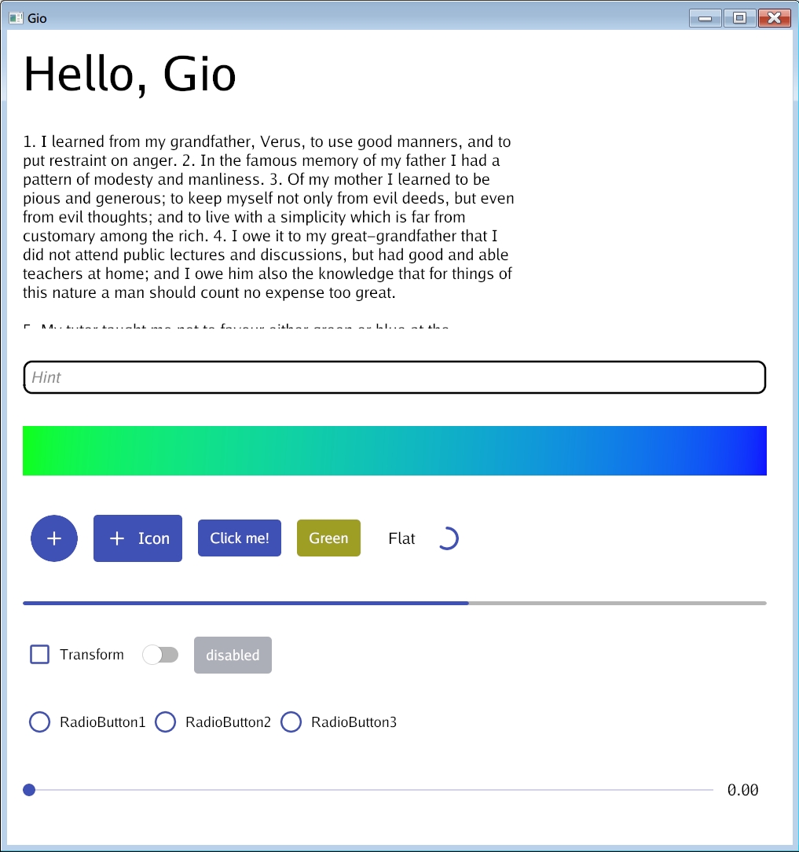The width and height of the screenshot is (799, 852).
Task: Click the Green button
Action: coord(328,538)
